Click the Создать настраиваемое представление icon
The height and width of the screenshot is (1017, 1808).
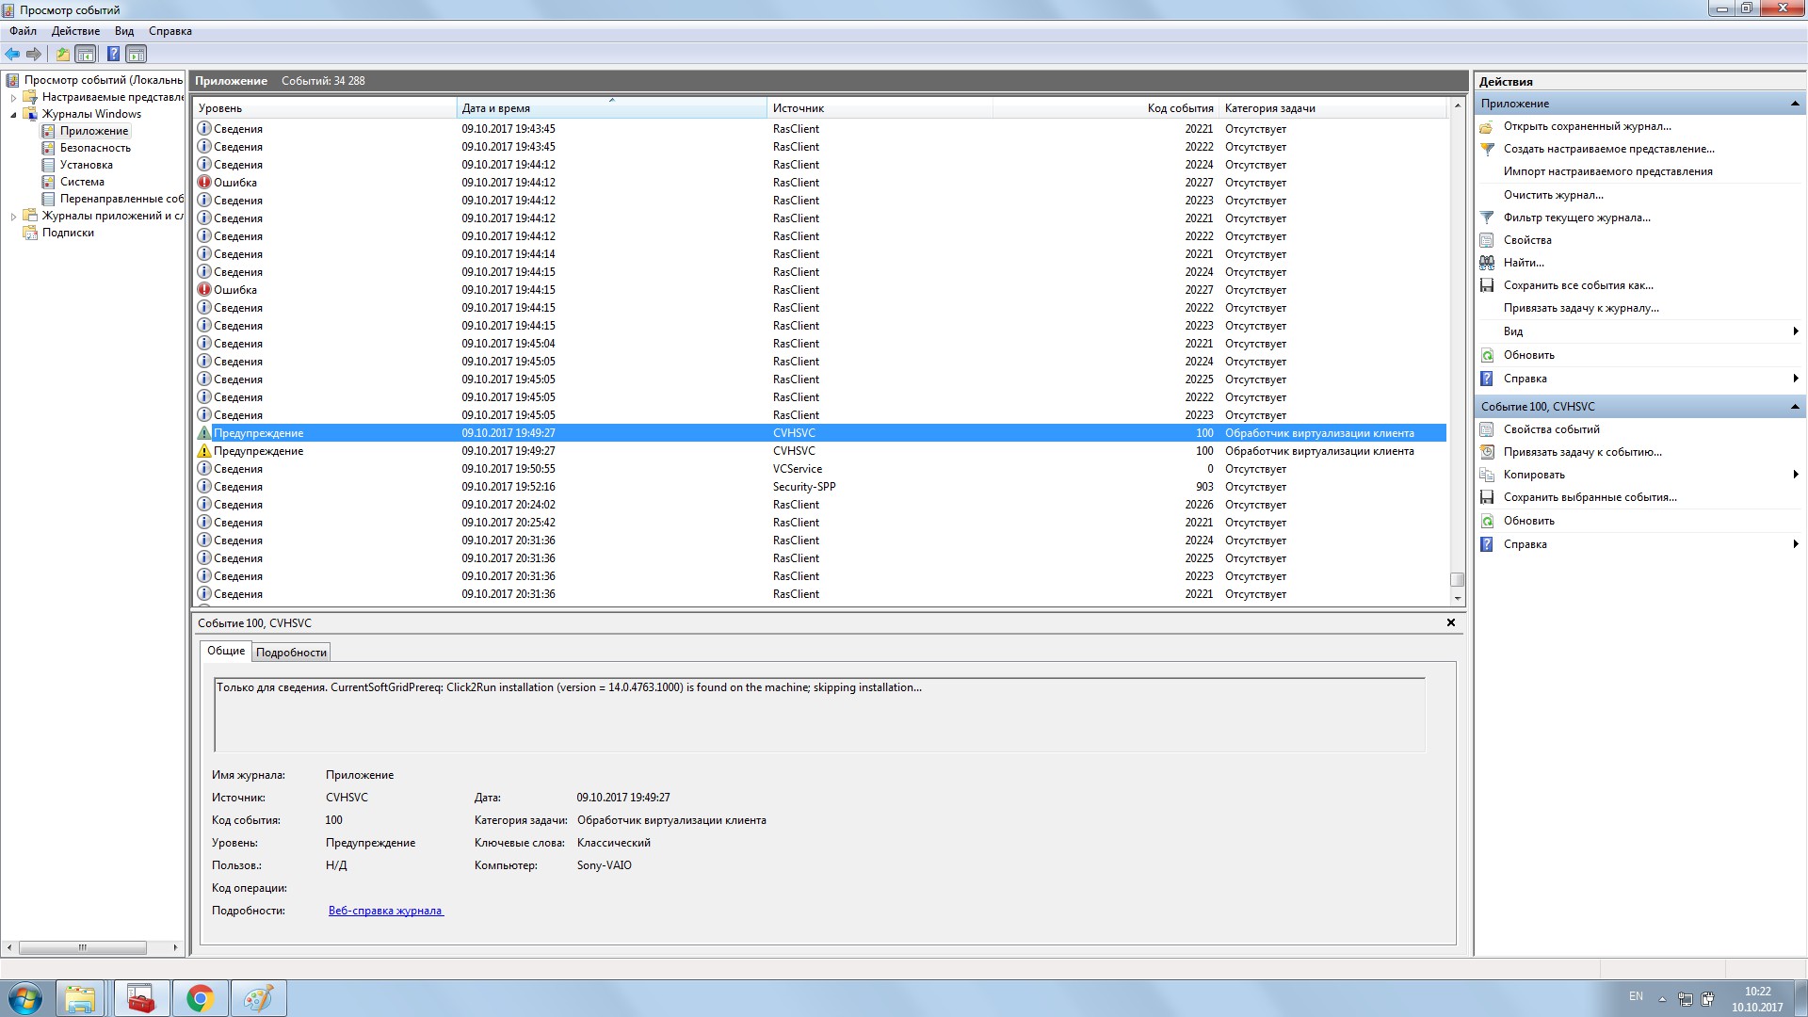coord(1487,149)
